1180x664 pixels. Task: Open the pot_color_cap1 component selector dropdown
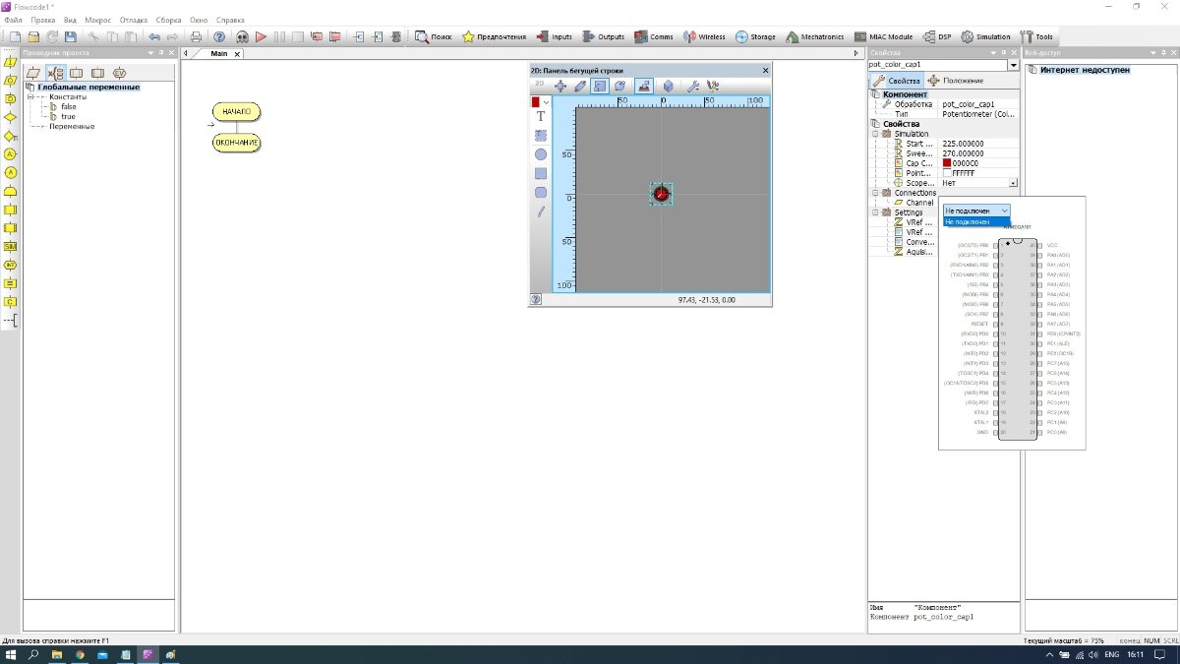tap(943, 64)
